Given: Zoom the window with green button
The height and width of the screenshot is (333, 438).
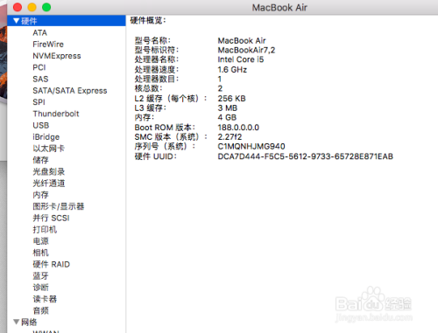Looking at the screenshot, I should pos(46,7).
